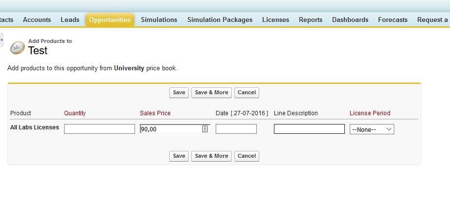
Task: Open the Forecasts tab
Action: point(393,20)
